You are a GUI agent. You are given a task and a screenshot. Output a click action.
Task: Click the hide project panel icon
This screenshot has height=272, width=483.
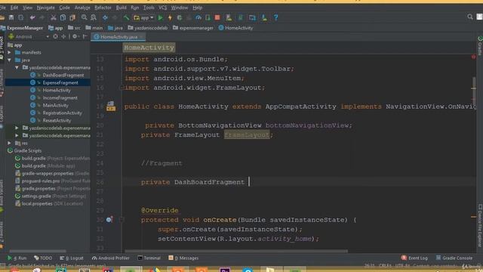(85, 36)
